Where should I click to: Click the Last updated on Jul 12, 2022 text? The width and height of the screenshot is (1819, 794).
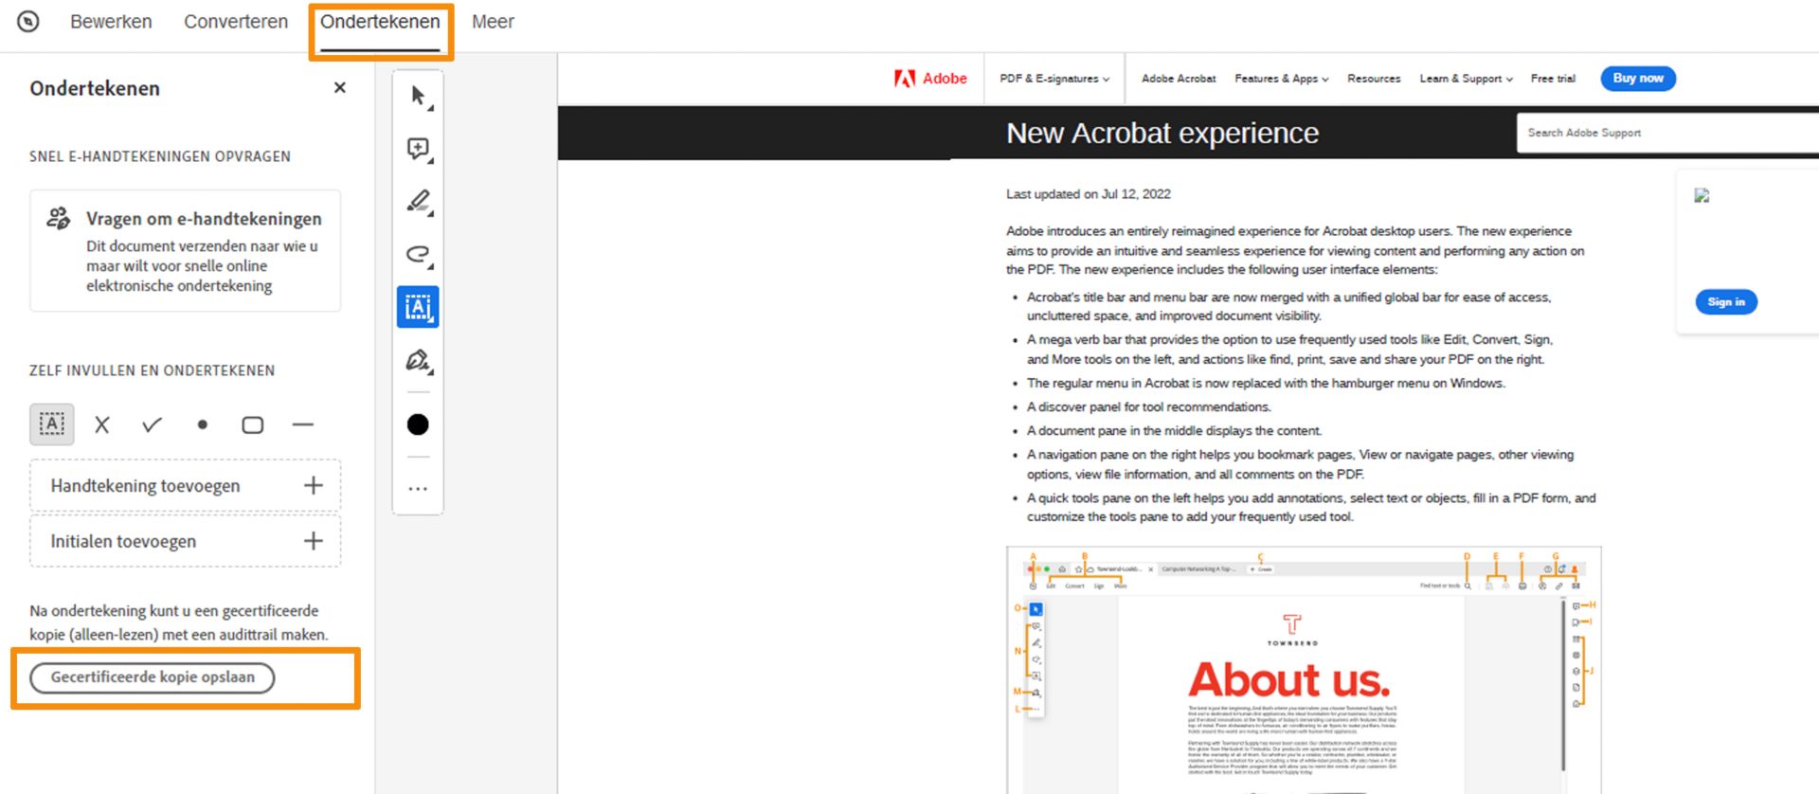1089,194
